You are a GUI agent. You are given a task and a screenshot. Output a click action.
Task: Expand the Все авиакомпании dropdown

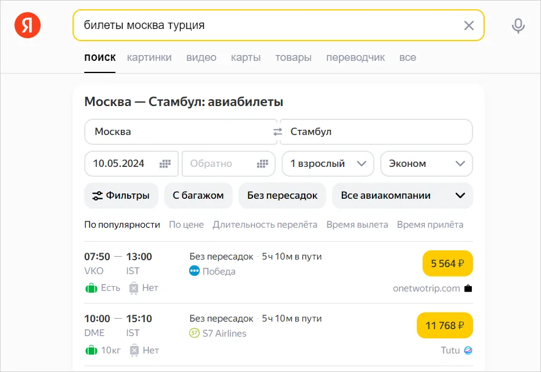click(402, 195)
